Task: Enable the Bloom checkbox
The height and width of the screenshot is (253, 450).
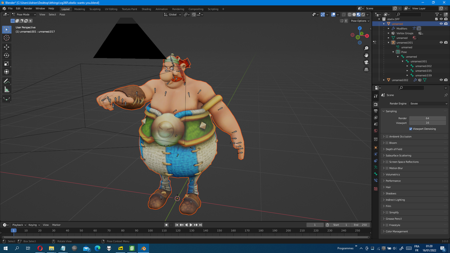Action: pyautogui.click(x=387, y=143)
